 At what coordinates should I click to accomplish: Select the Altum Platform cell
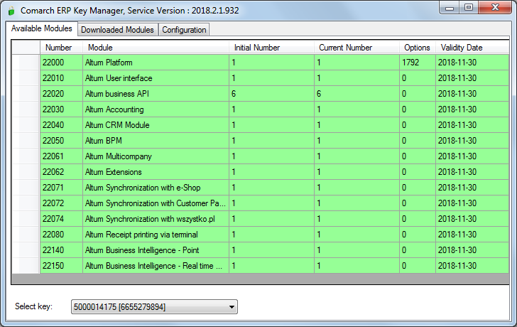[156, 63]
